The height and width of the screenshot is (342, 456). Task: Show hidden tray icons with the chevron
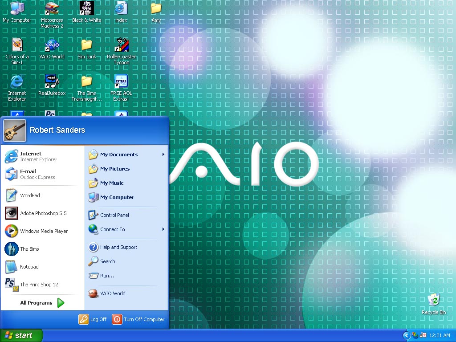click(x=407, y=335)
